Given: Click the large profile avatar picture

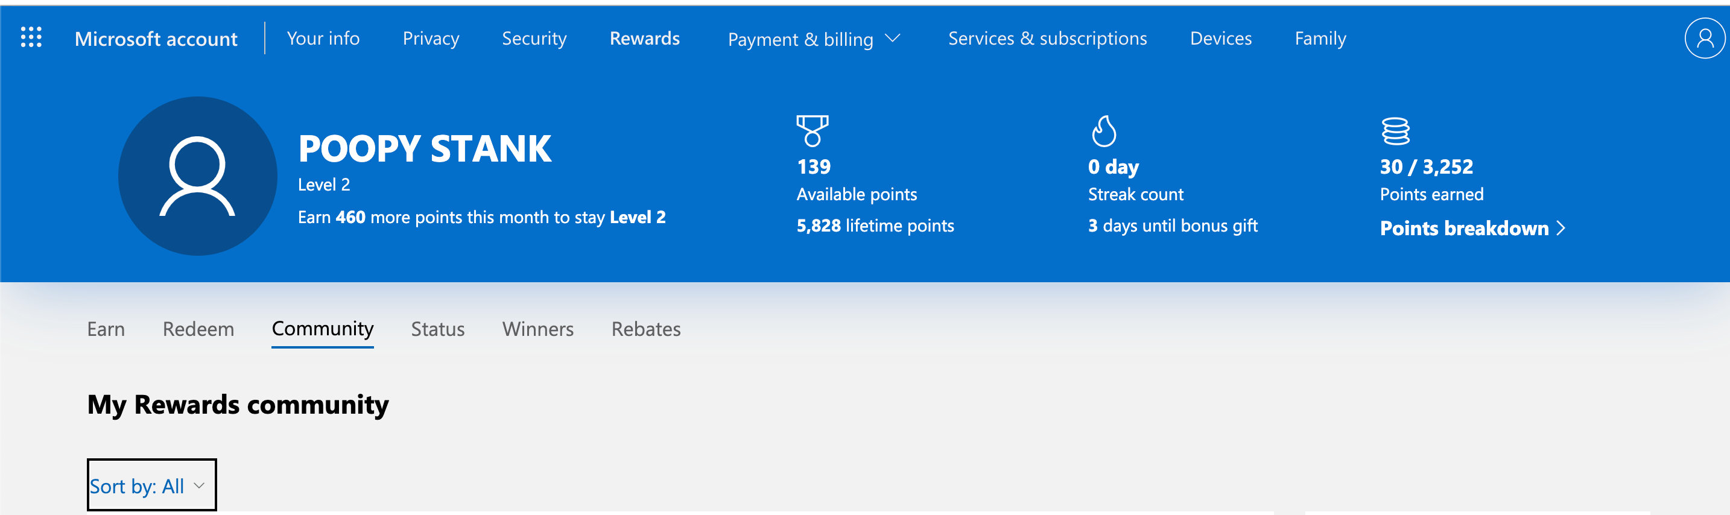Looking at the screenshot, I should (x=197, y=176).
